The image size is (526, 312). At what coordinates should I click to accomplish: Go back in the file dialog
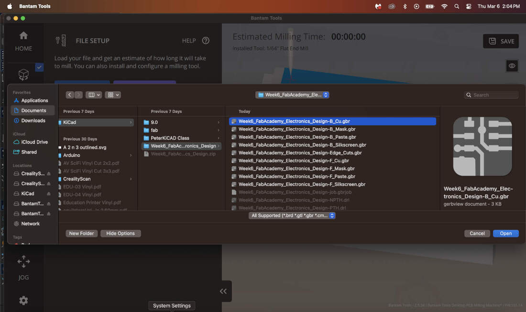click(x=70, y=95)
